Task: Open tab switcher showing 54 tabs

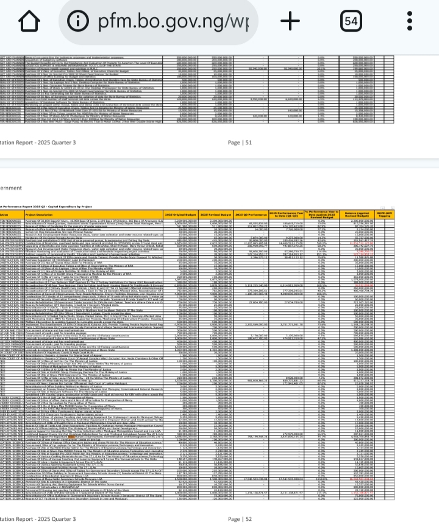Action: coord(350,21)
